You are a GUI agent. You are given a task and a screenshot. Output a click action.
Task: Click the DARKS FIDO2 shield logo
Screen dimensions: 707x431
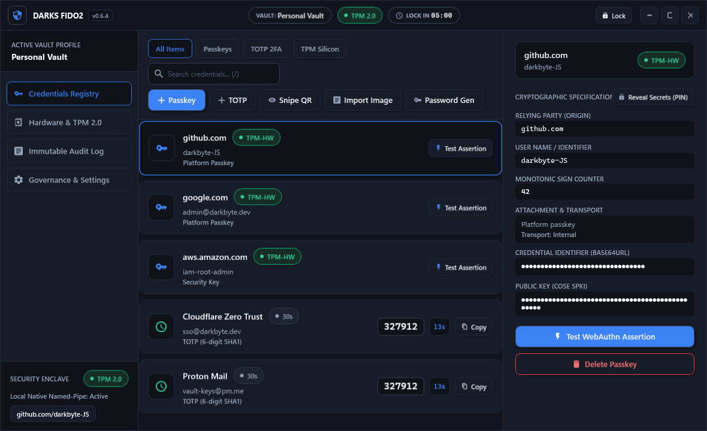point(17,16)
